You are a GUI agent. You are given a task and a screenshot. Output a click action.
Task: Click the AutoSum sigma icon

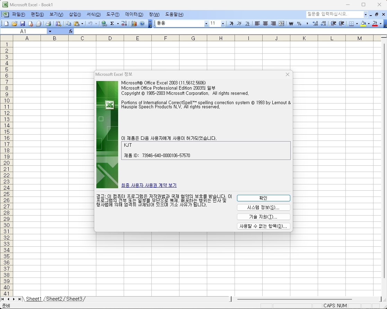coord(112,24)
